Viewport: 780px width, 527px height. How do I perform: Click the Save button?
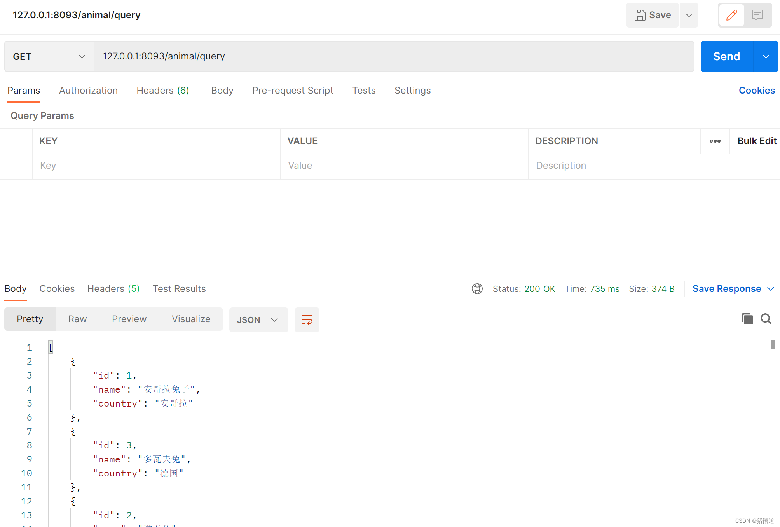[653, 15]
